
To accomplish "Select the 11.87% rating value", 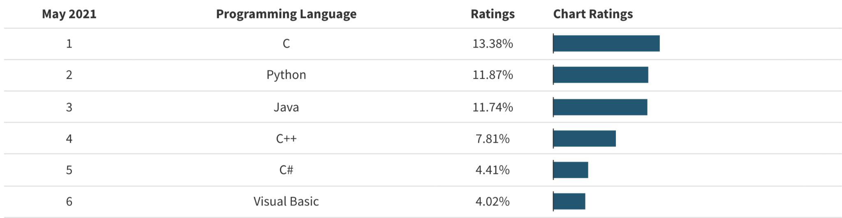I will tap(493, 75).
